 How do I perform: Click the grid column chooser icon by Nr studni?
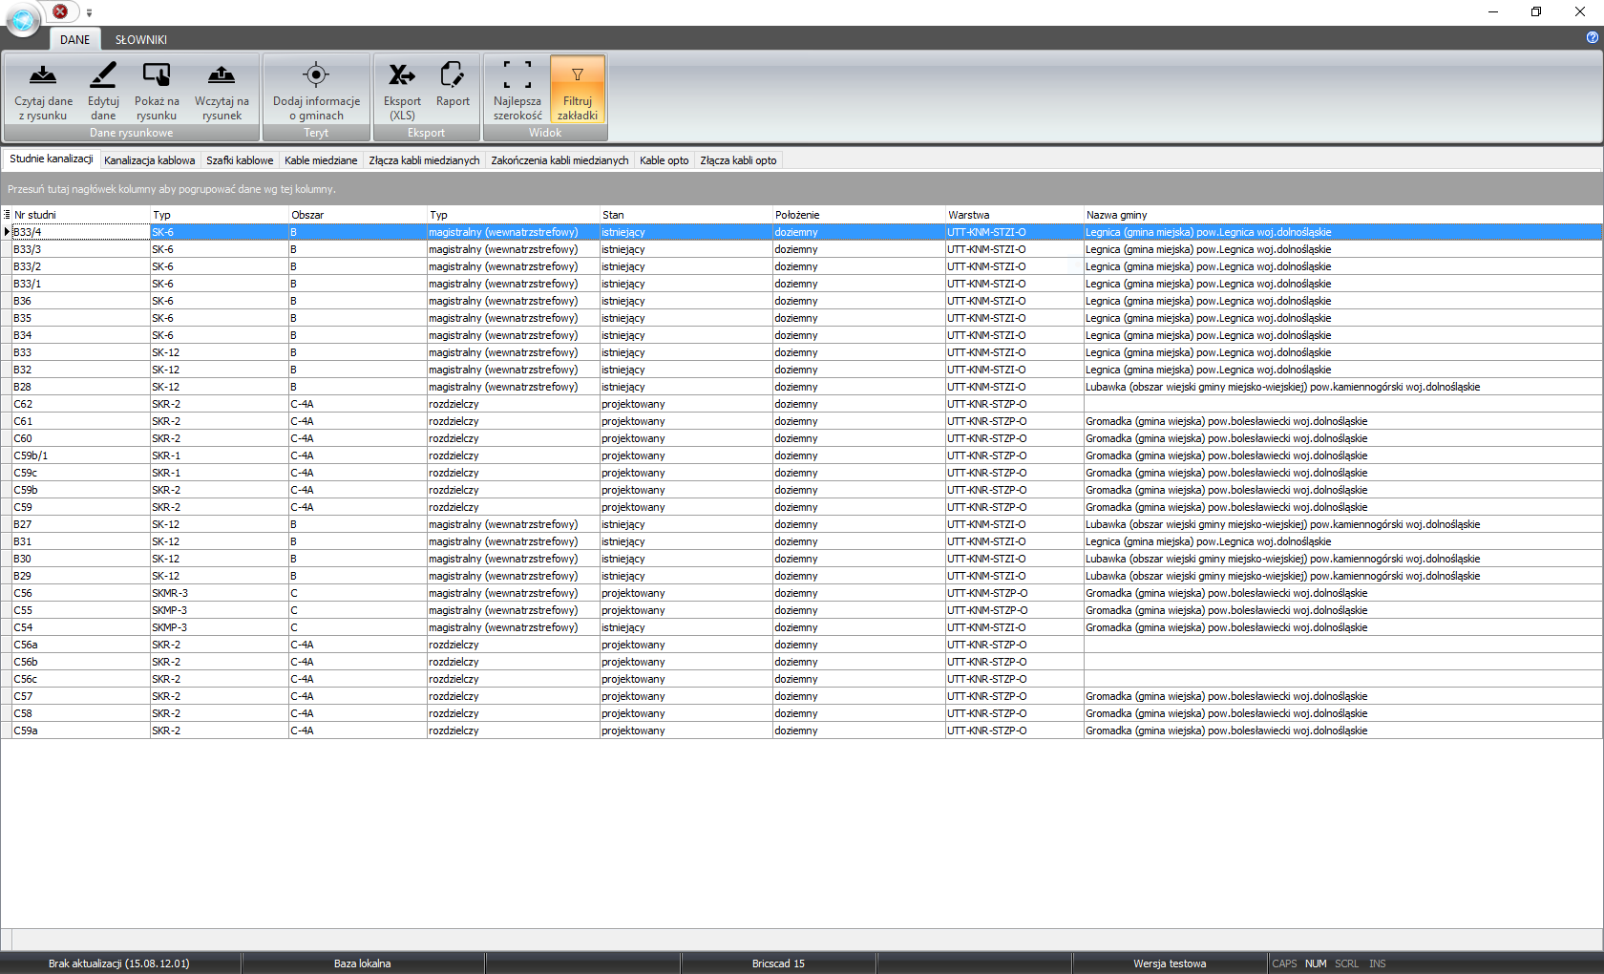coord(7,215)
